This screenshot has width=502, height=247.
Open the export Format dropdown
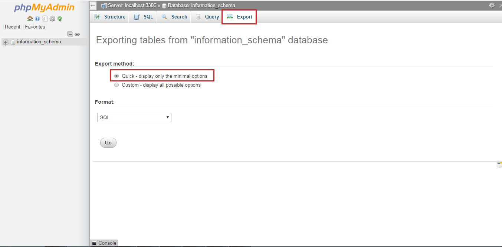134,117
